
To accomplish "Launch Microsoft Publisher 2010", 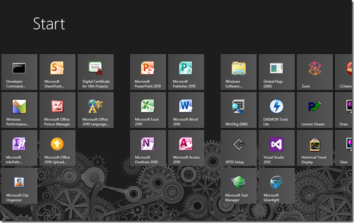I will (186, 72).
